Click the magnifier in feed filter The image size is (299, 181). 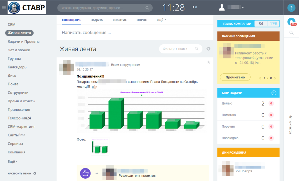click(x=197, y=49)
